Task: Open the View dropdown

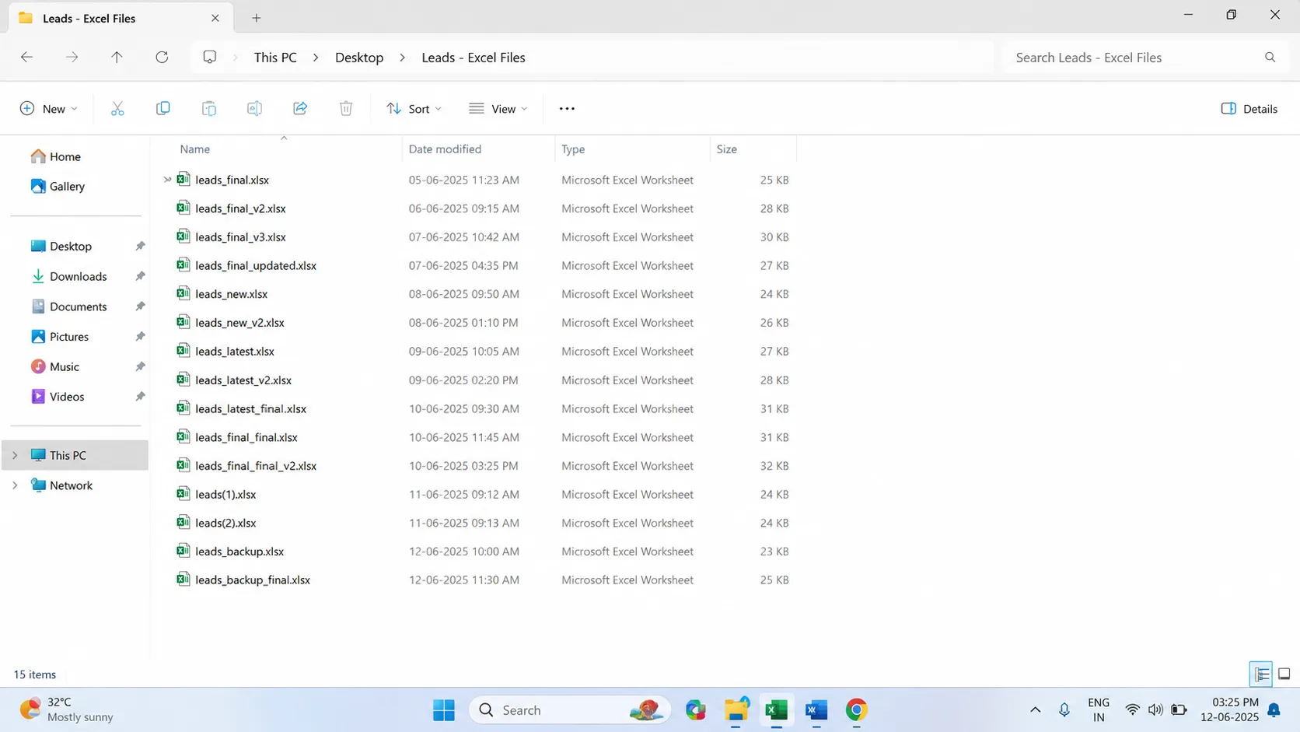Action: pyautogui.click(x=498, y=109)
